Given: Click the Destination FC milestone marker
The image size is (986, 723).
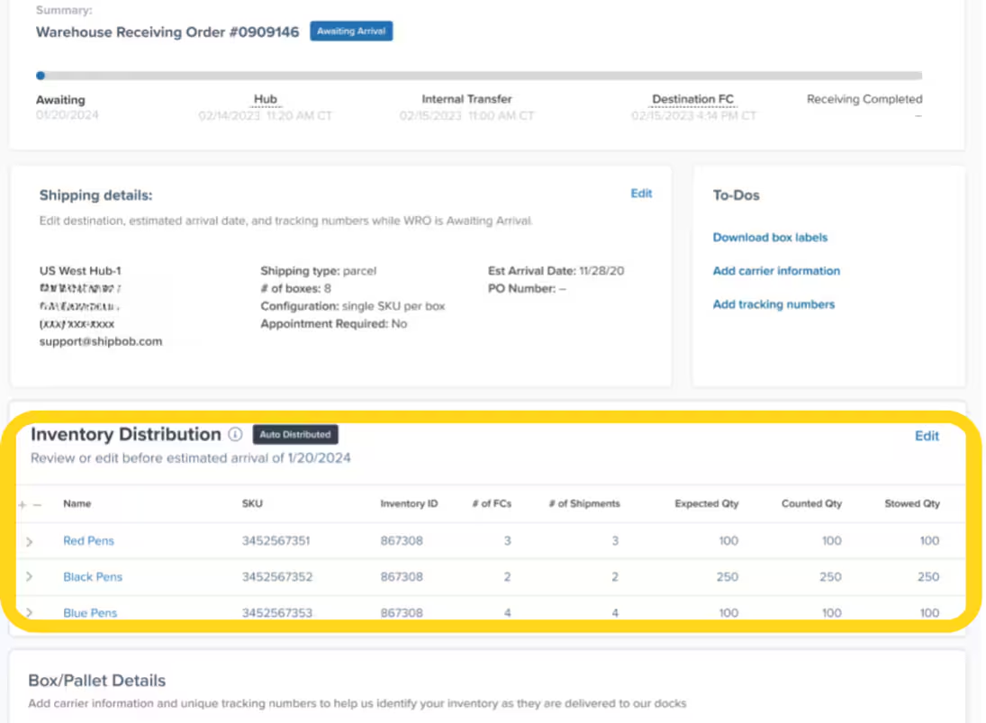Looking at the screenshot, I should coord(693,99).
